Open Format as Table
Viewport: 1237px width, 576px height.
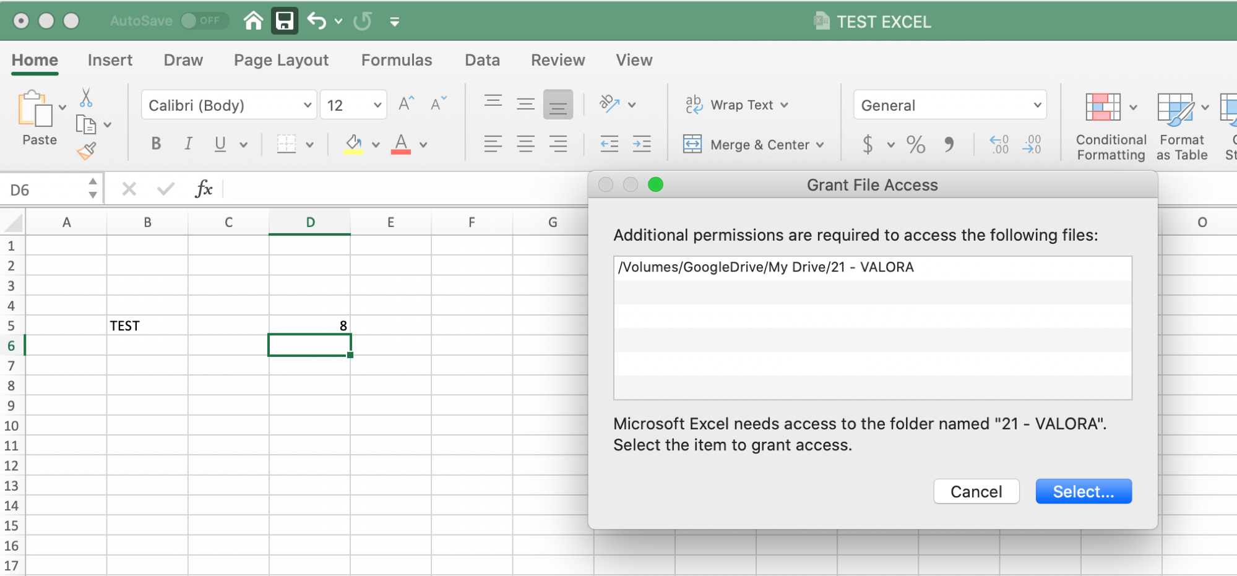coord(1182,127)
